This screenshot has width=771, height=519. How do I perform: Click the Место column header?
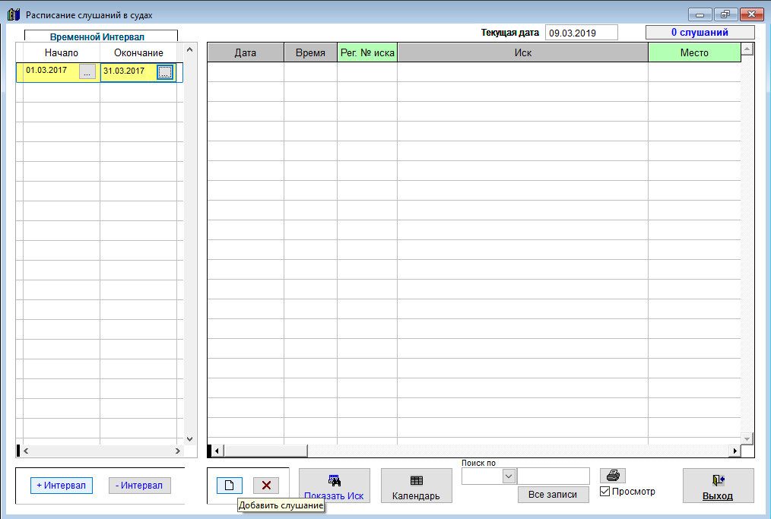[694, 52]
